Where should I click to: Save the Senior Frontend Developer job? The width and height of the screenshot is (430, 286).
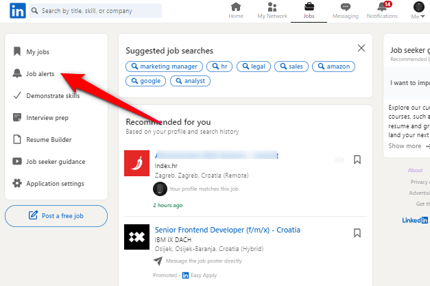click(x=357, y=233)
